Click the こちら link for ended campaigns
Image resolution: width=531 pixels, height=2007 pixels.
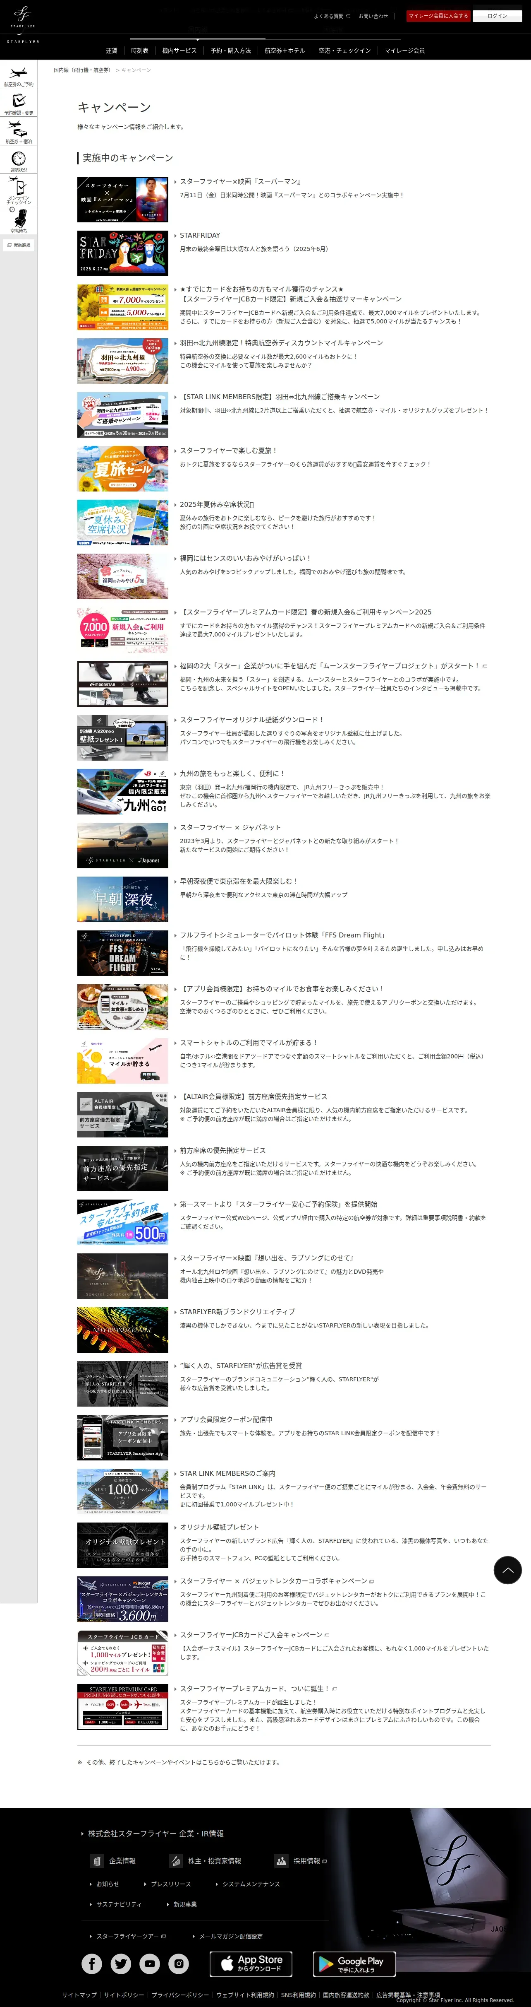pyautogui.click(x=210, y=1761)
